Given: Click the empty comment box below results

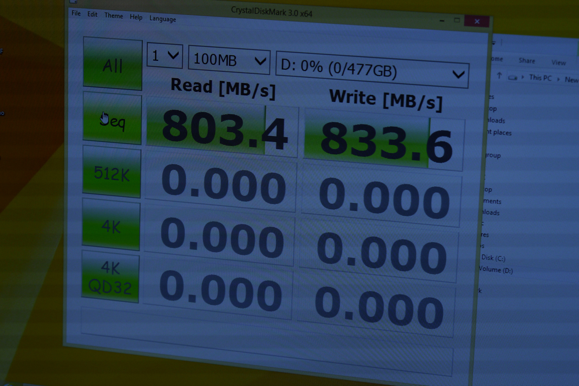Looking at the screenshot, I should point(266,341).
